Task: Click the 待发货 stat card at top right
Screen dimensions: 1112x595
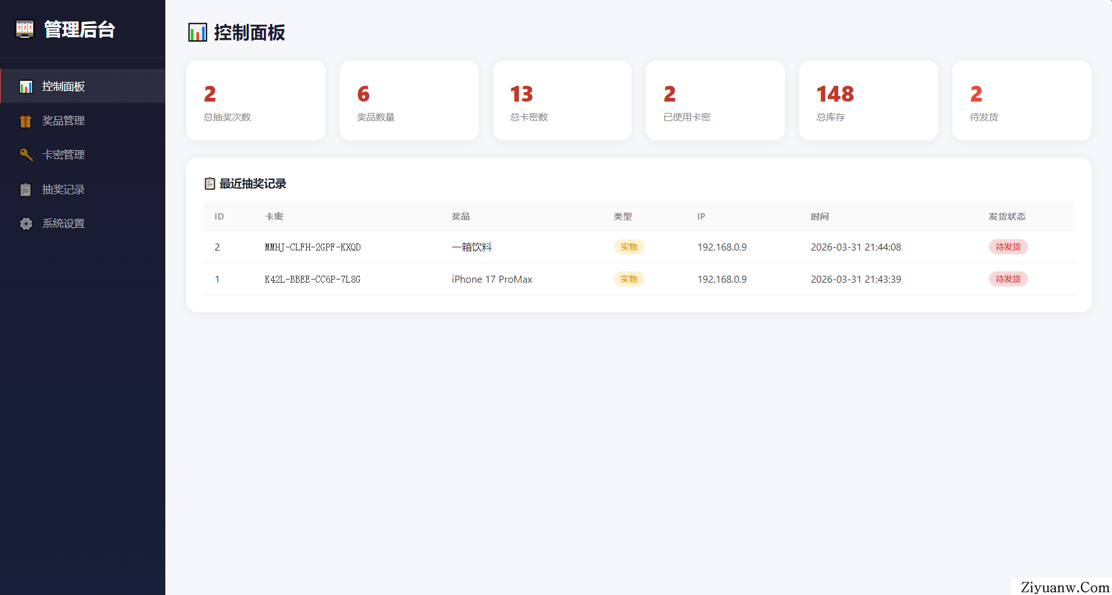Action: pyautogui.click(x=1022, y=100)
